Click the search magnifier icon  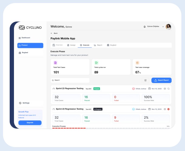[x=53, y=80]
